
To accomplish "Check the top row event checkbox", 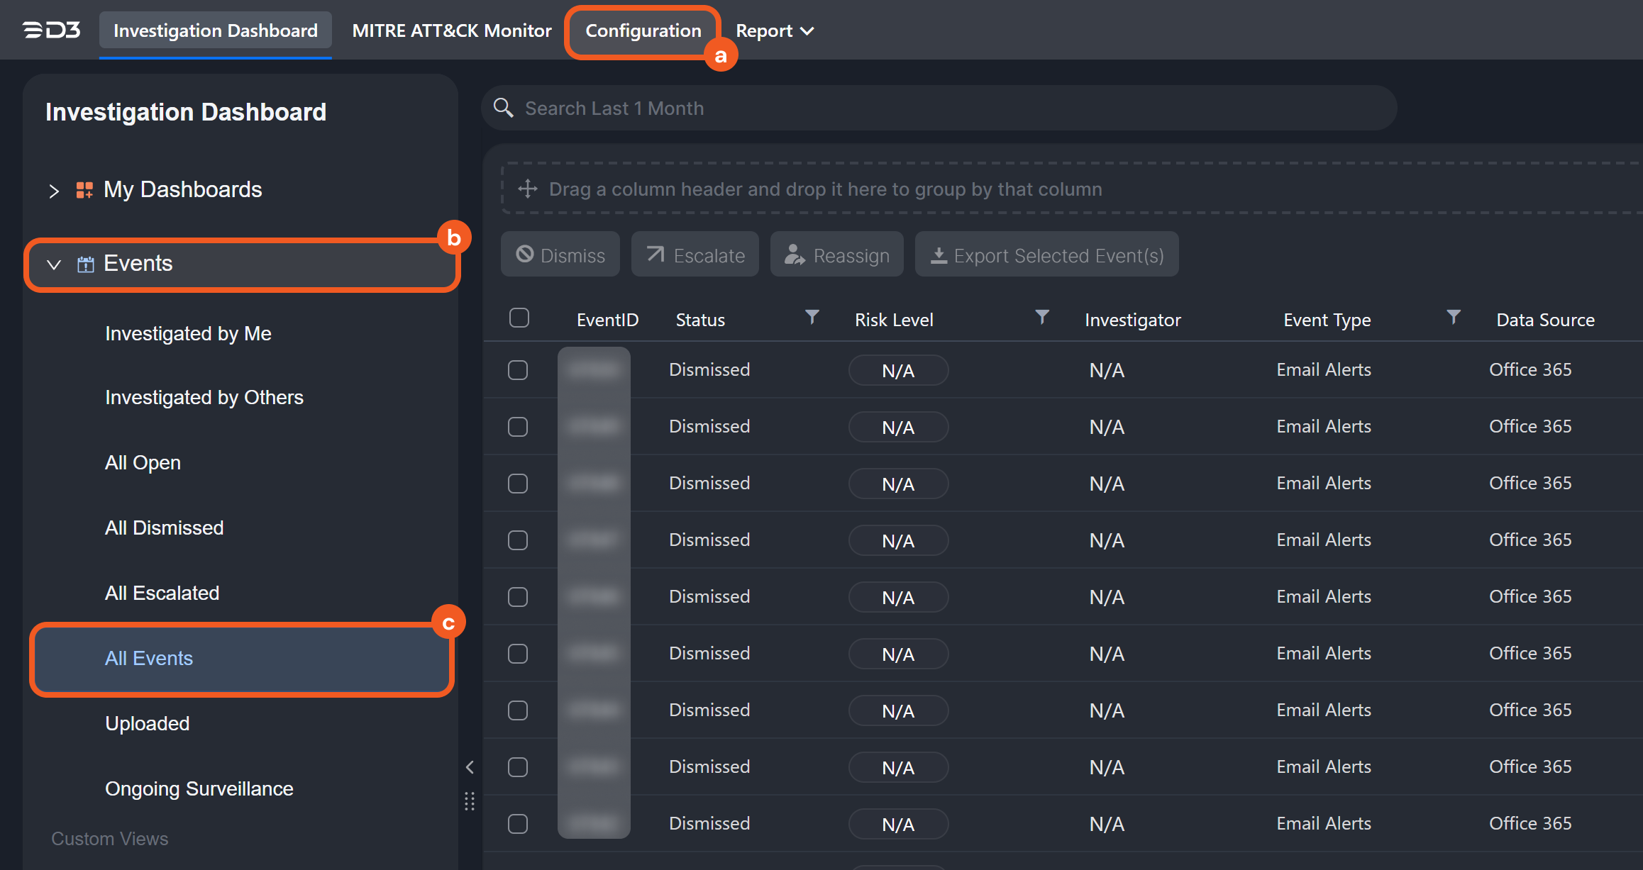I will 519,370.
